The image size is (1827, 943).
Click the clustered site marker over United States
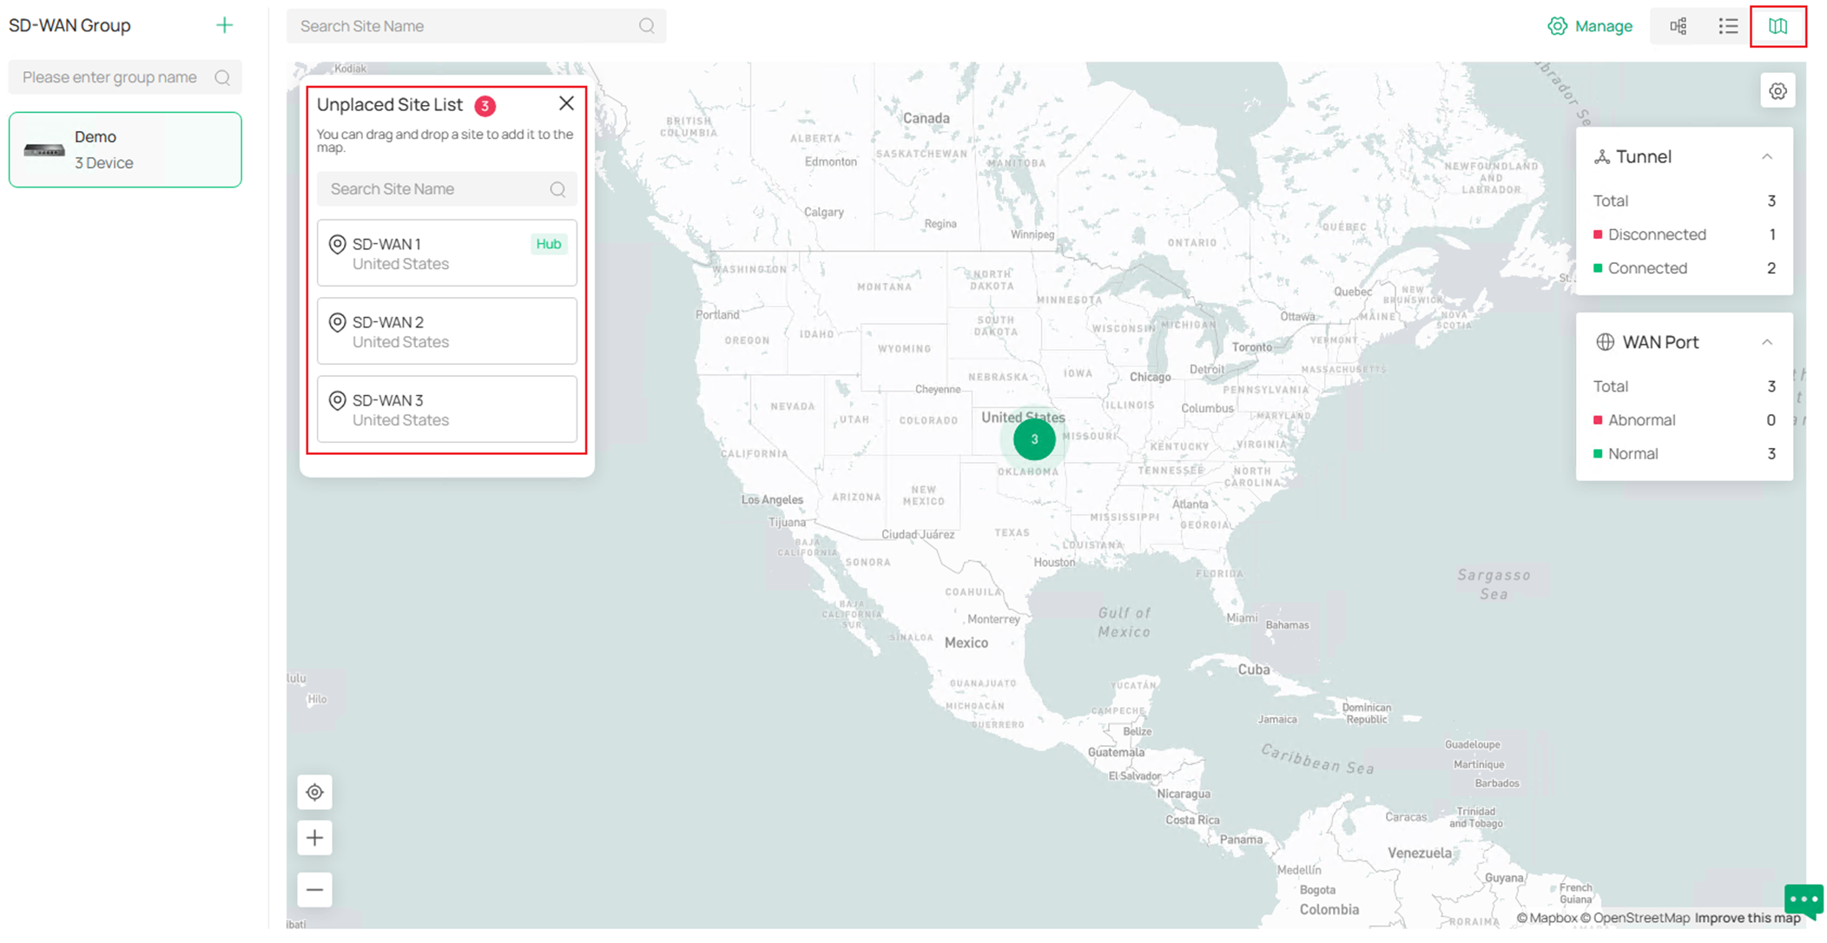[x=1033, y=439]
